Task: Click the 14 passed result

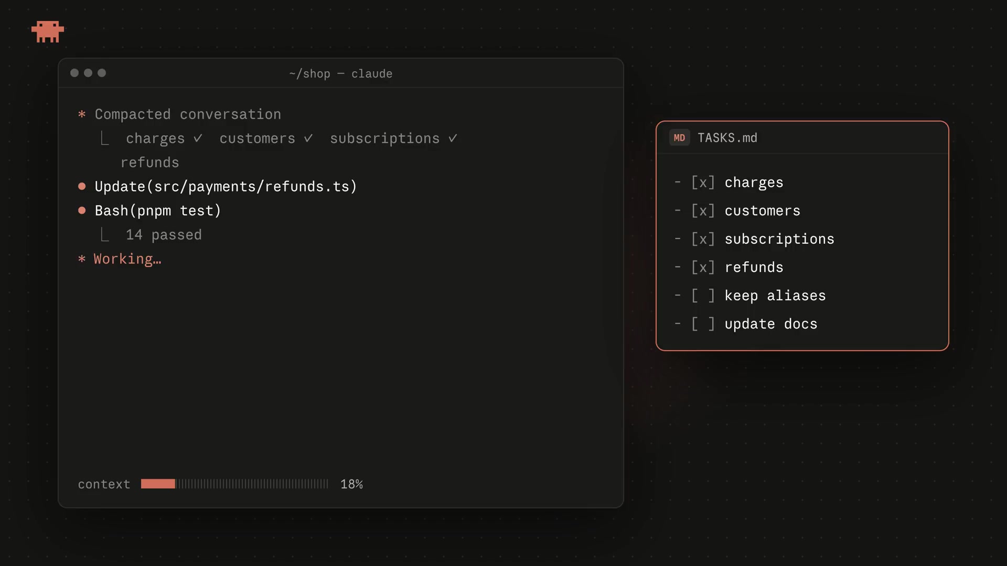Action: pyautogui.click(x=164, y=235)
